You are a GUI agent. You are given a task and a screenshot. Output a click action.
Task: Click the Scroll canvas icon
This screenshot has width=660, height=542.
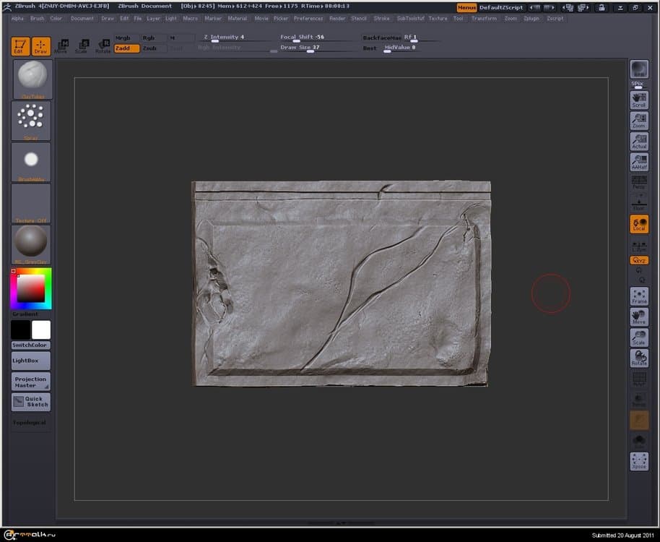[638, 100]
